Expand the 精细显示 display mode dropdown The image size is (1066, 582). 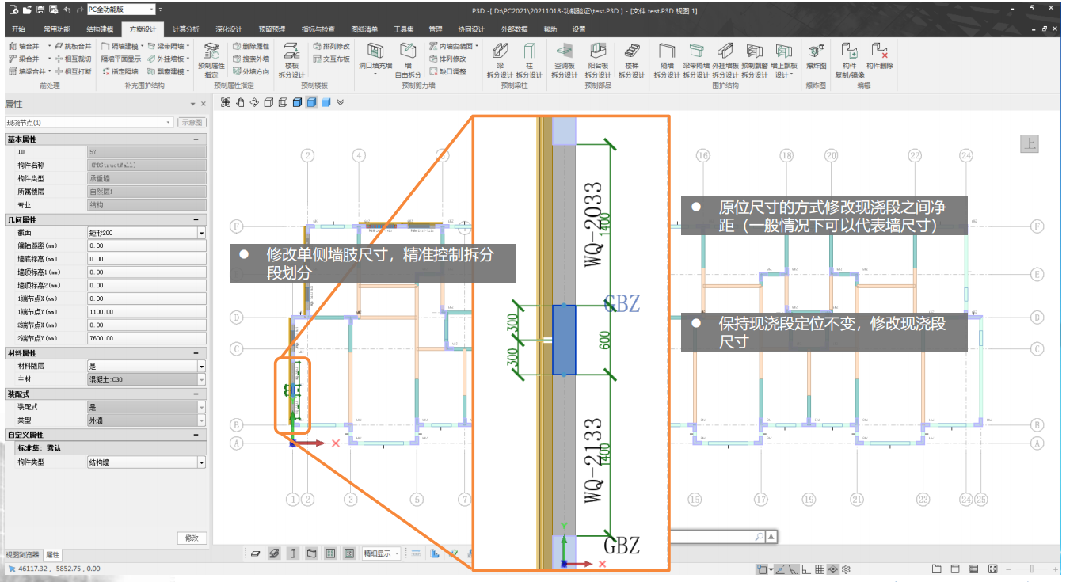397,553
